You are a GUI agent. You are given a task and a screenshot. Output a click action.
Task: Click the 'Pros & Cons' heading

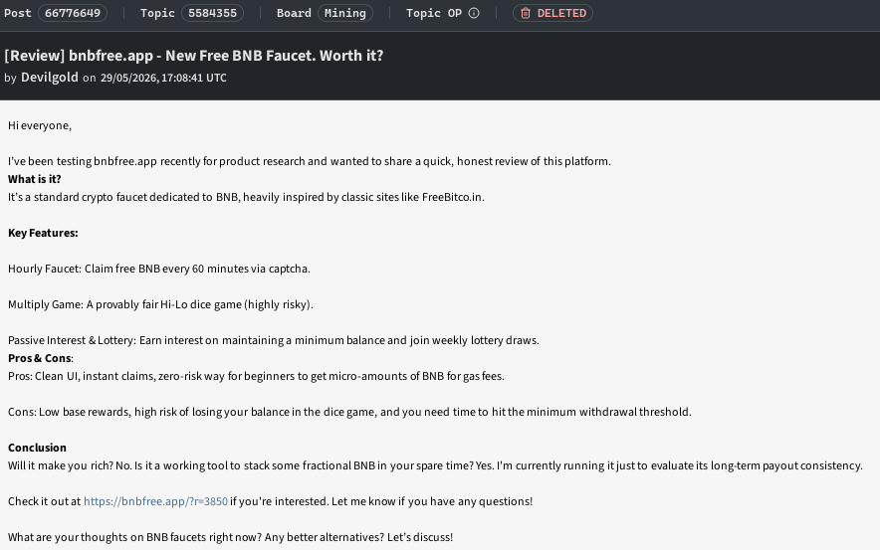click(x=39, y=358)
